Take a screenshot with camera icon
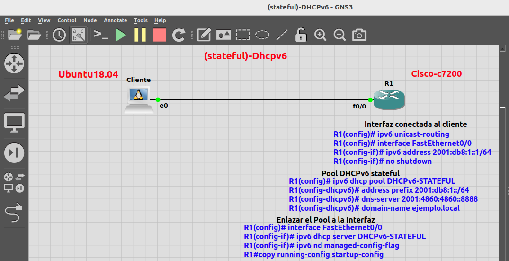 359,35
